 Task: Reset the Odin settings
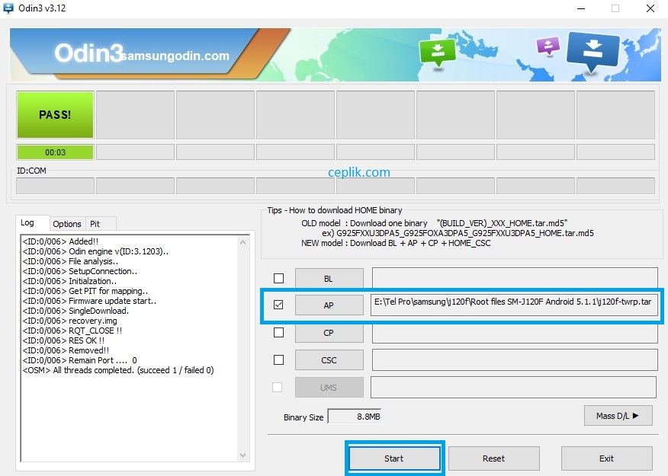494,458
